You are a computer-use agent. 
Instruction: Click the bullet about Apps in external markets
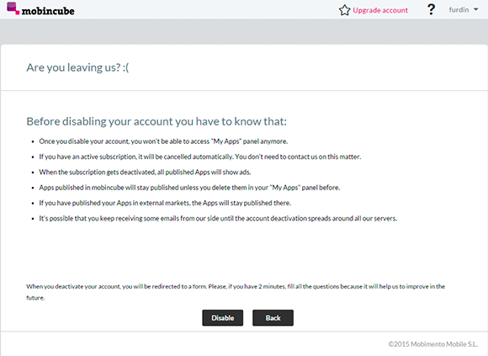pyautogui.click(x=165, y=203)
